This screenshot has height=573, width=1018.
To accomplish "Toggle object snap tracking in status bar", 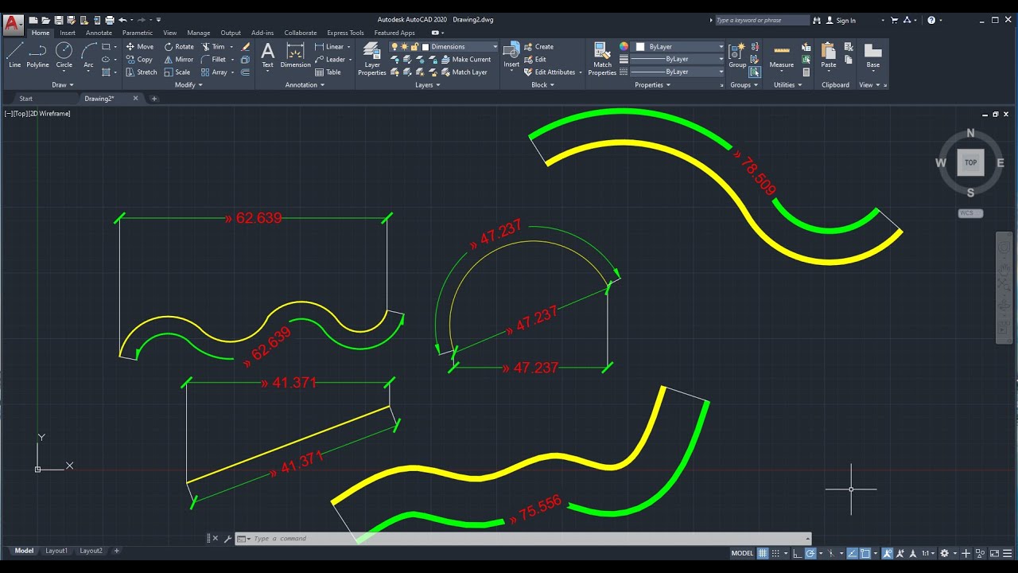I will click(852, 553).
